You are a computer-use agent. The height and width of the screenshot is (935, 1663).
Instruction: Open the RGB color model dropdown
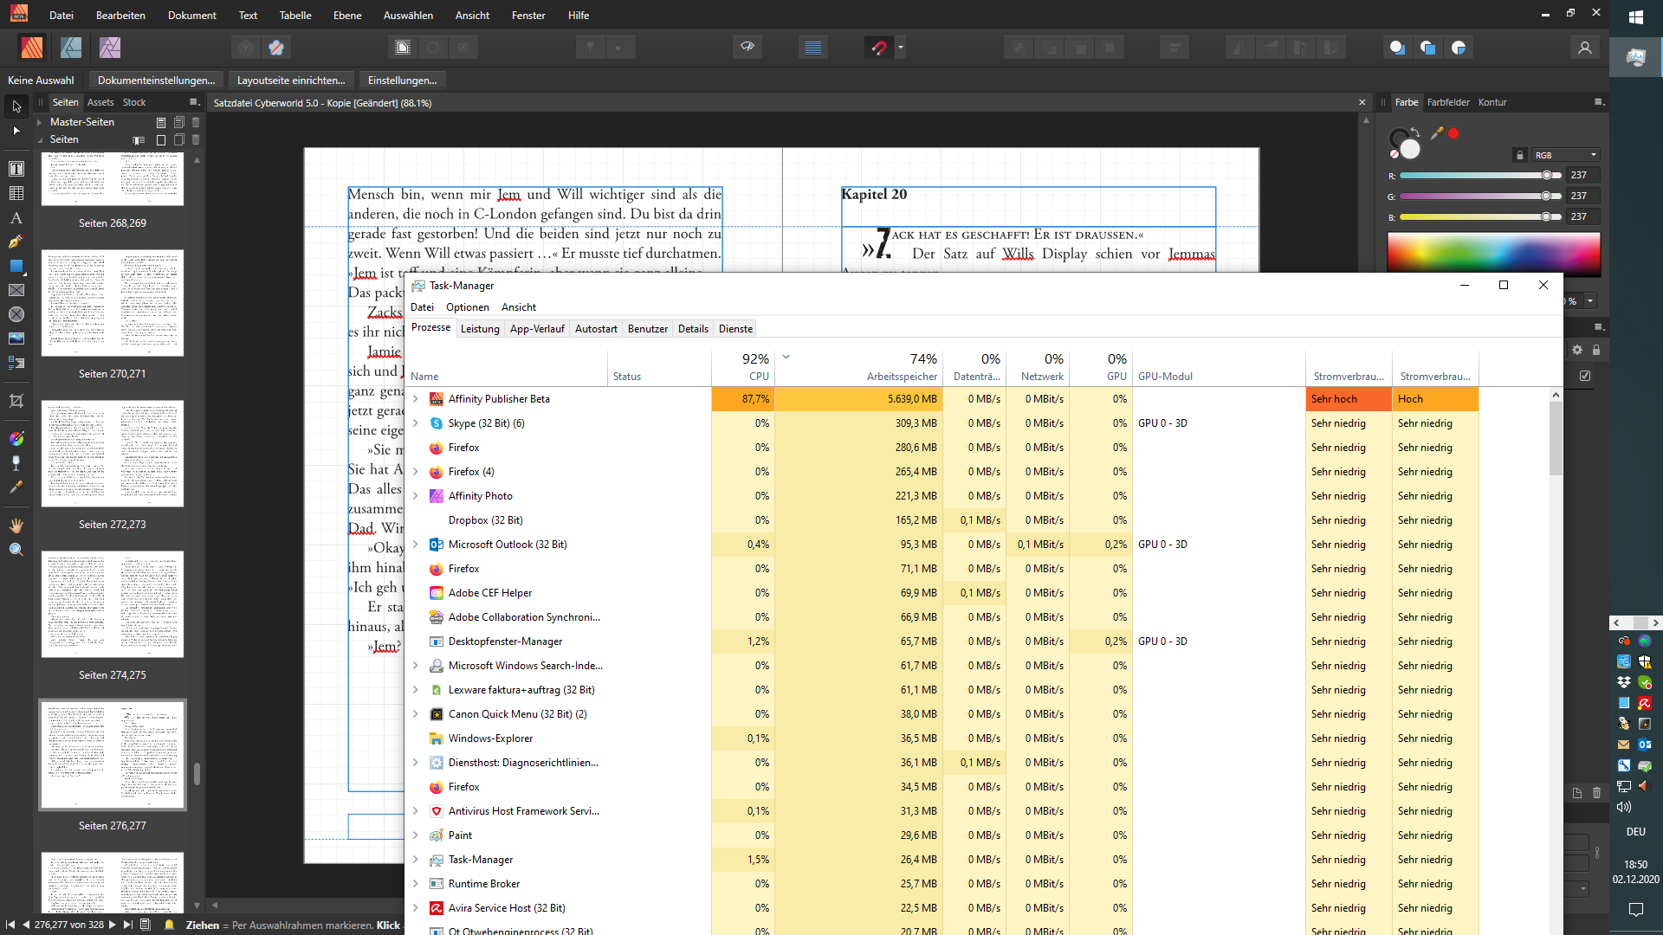1565,155
